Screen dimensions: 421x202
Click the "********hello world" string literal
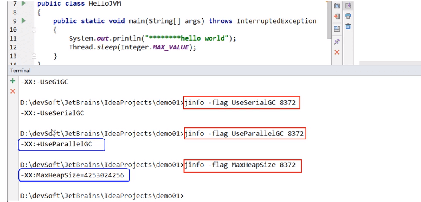[x=187, y=39]
